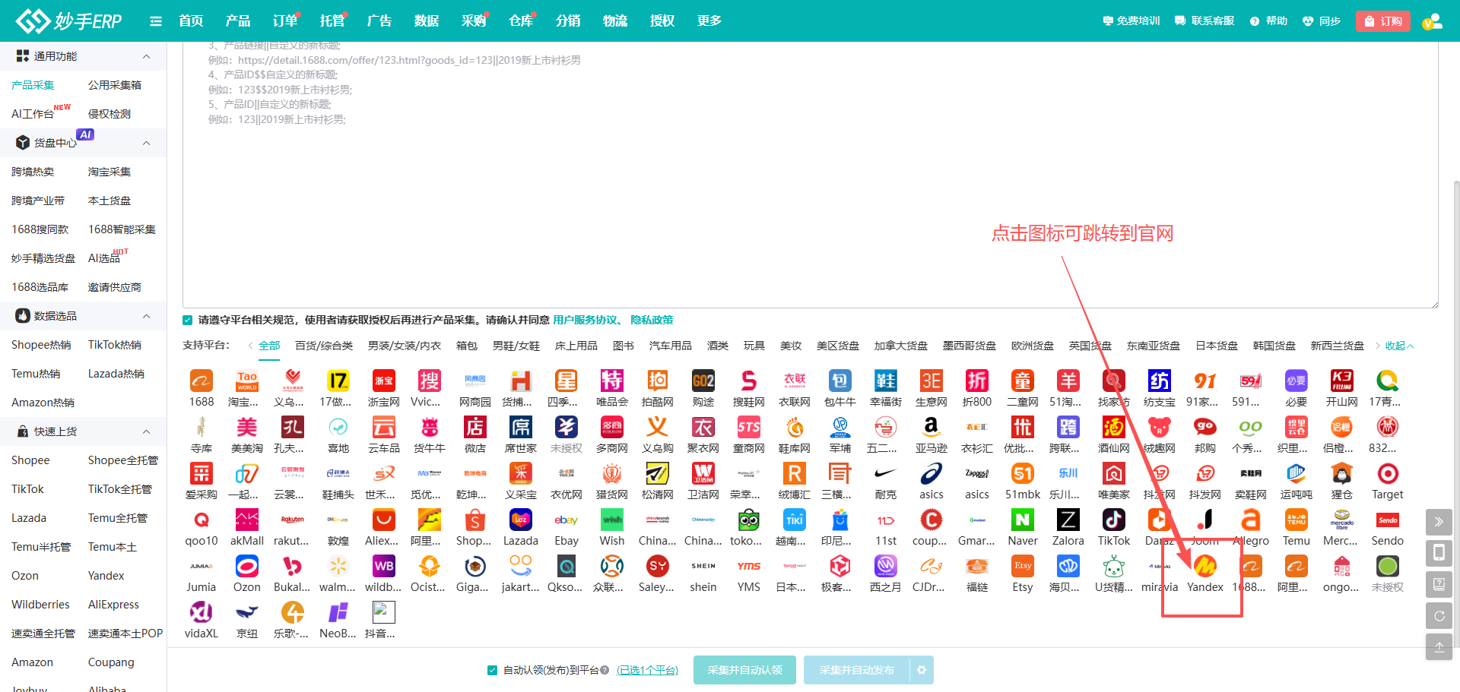The height and width of the screenshot is (692, 1460).
Task: Toggle the platform rules agreement checkbox
Action: coord(188,321)
